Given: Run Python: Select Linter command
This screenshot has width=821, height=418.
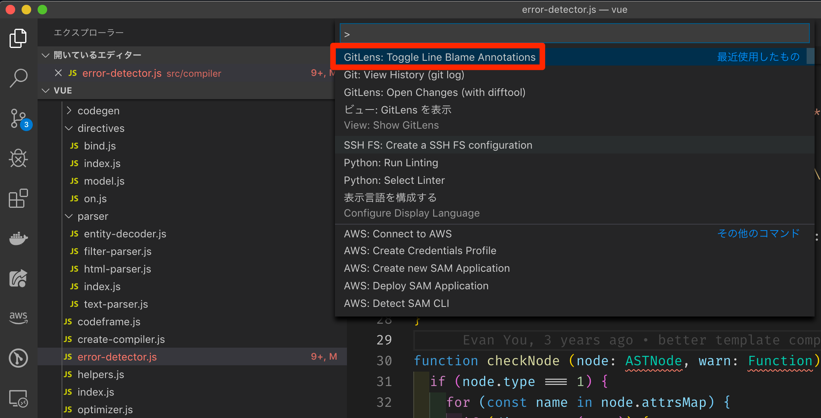Looking at the screenshot, I should click(574, 180).
